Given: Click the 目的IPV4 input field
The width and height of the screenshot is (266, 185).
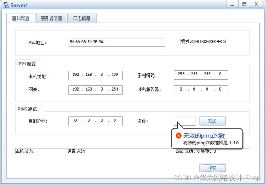Looking at the screenshot, I should [x=95, y=121].
